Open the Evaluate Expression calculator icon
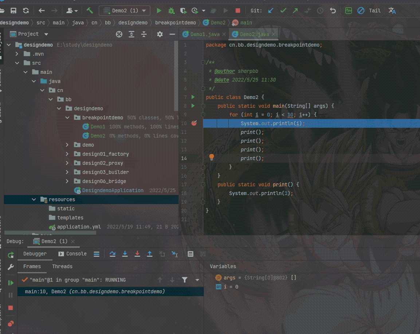The height and width of the screenshot is (334, 420). coord(191,254)
